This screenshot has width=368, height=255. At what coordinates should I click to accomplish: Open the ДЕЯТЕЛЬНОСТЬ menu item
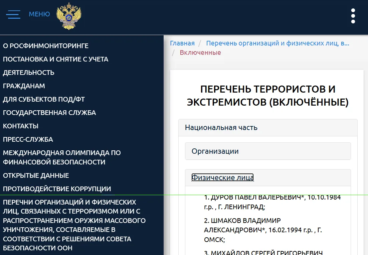coord(29,73)
